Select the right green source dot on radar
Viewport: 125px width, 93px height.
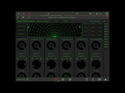[x=80, y=27]
